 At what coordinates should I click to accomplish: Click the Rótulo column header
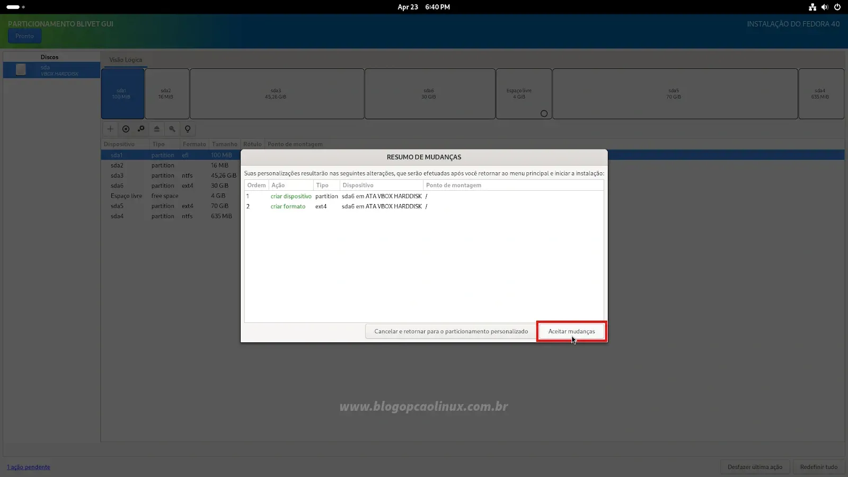[x=252, y=144]
